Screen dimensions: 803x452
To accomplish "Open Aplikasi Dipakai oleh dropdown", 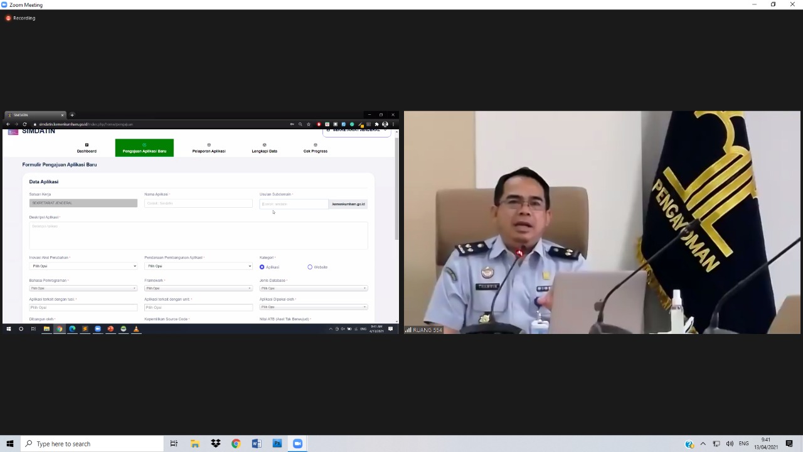I will click(314, 307).
